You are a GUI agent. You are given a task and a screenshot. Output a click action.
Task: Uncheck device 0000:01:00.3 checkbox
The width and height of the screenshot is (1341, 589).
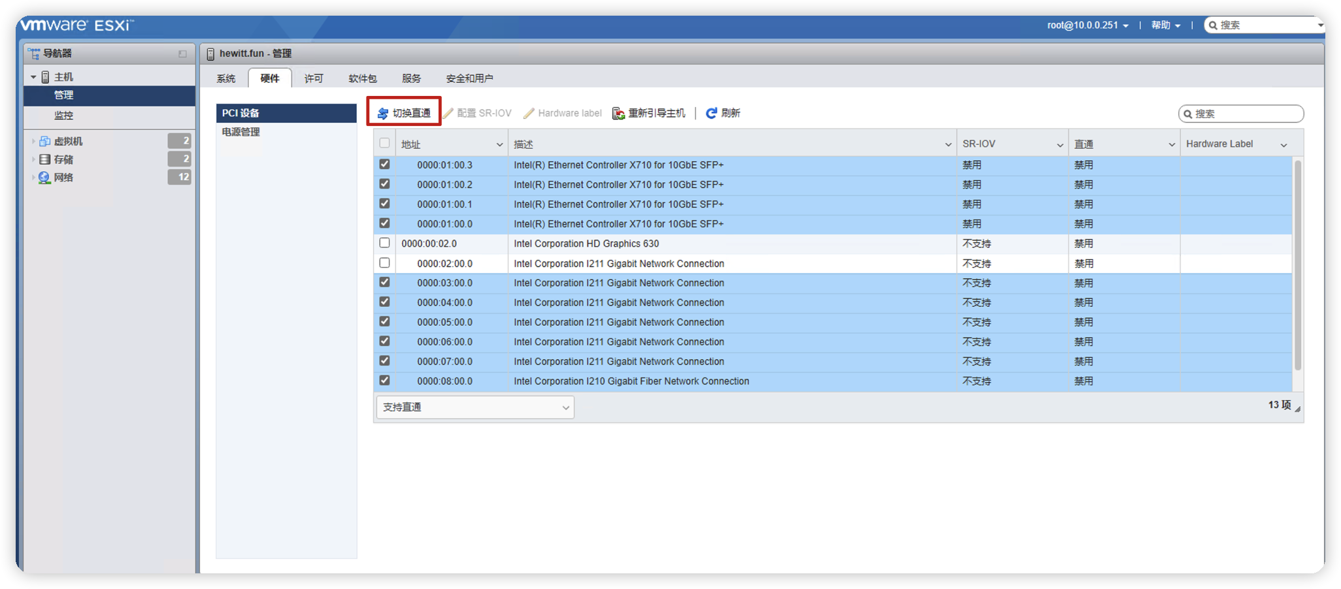pyautogui.click(x=384, y=165)
